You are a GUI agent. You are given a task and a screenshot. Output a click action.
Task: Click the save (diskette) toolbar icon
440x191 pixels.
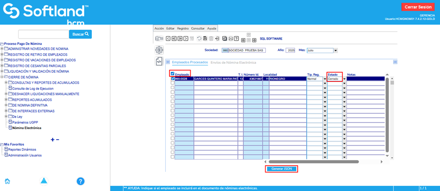205,39
